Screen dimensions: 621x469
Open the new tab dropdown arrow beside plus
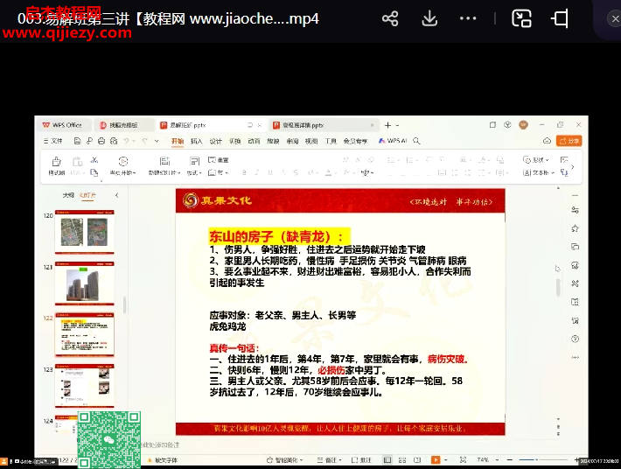pyautogui.click(x=397, y=126)
